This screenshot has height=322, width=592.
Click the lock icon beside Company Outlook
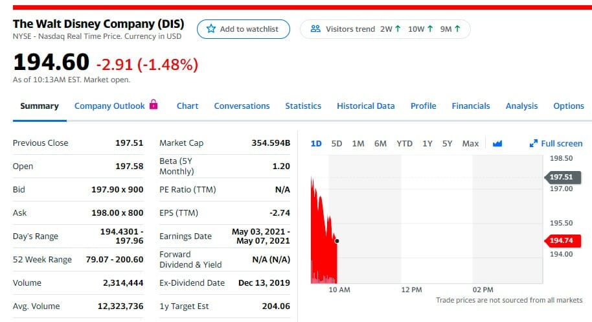click(154, 104)
